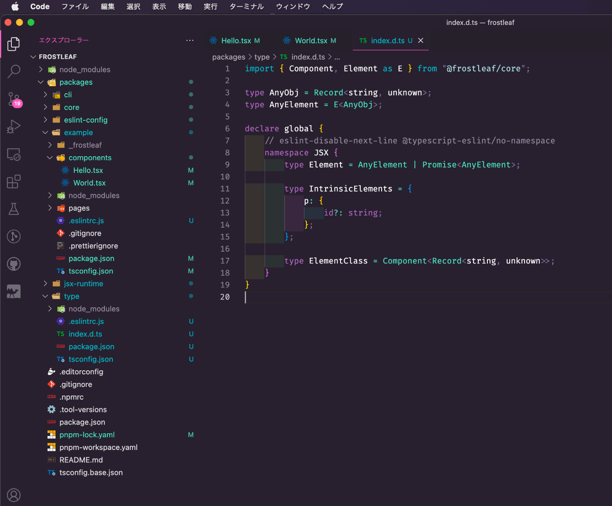The width and height of the screenshot is (612, 506).
Task: Click the packages breadcrumb segment
Action: [229, 57]
